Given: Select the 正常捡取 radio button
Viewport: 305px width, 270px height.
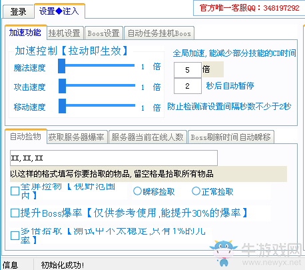Looking at the screenshot, I should (196, 191).
